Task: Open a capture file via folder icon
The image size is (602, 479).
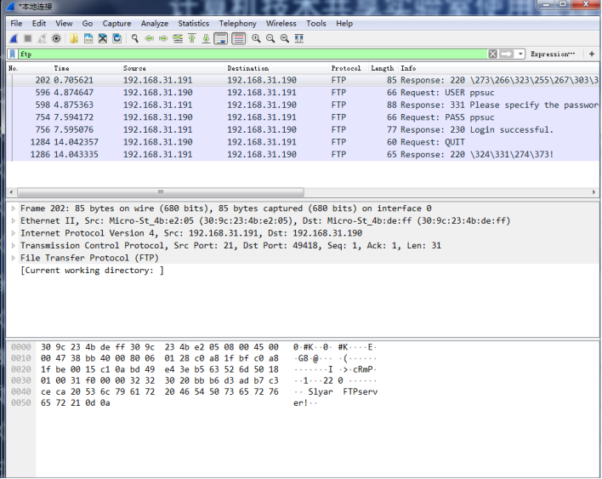Action: [x=74, y=38]
